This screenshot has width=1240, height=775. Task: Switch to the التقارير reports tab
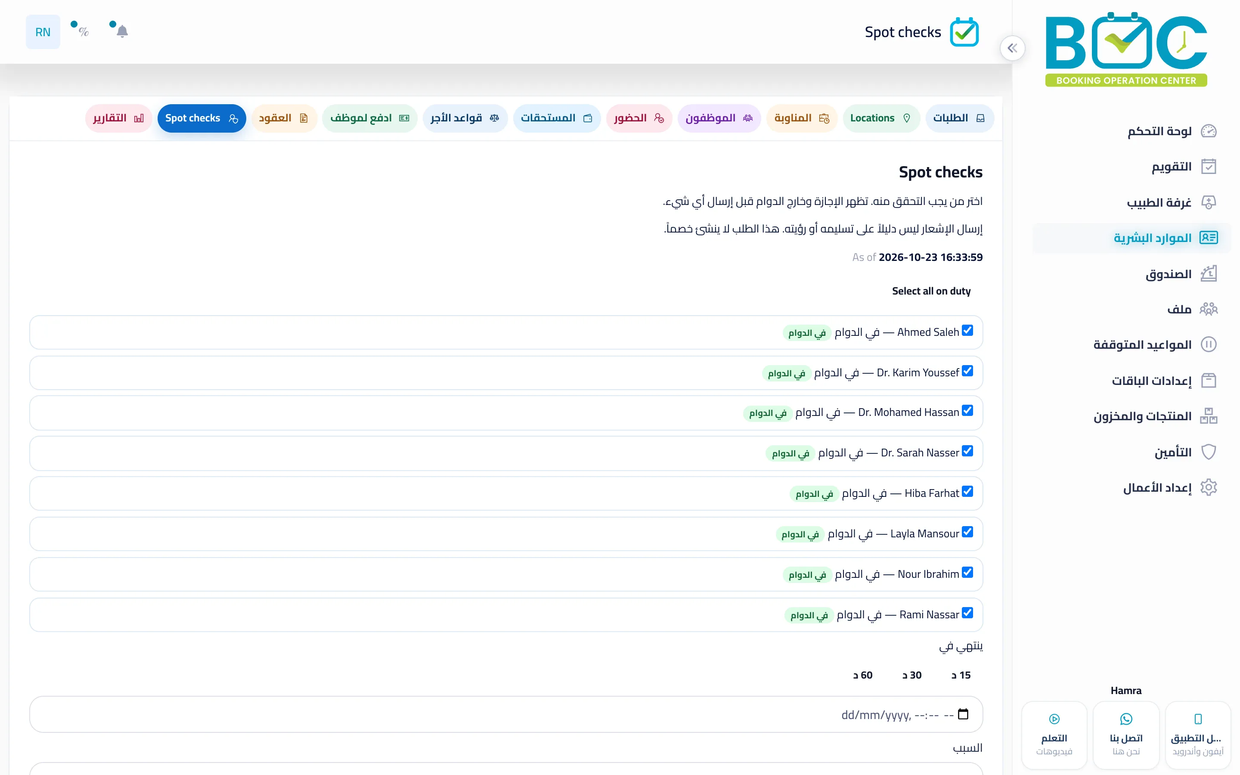coord(118,118)
